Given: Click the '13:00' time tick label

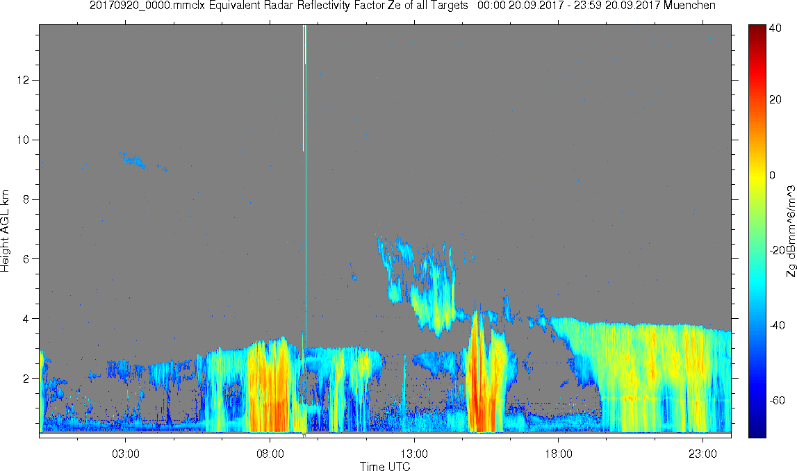Looking at the screenshot, I should pos(414,454).
